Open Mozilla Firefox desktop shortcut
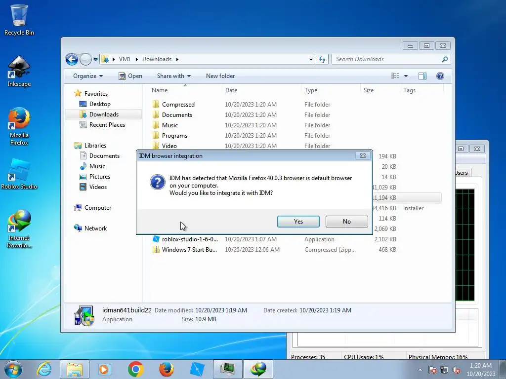This screenshot has width=506, height=379. (x=19, y=126)
